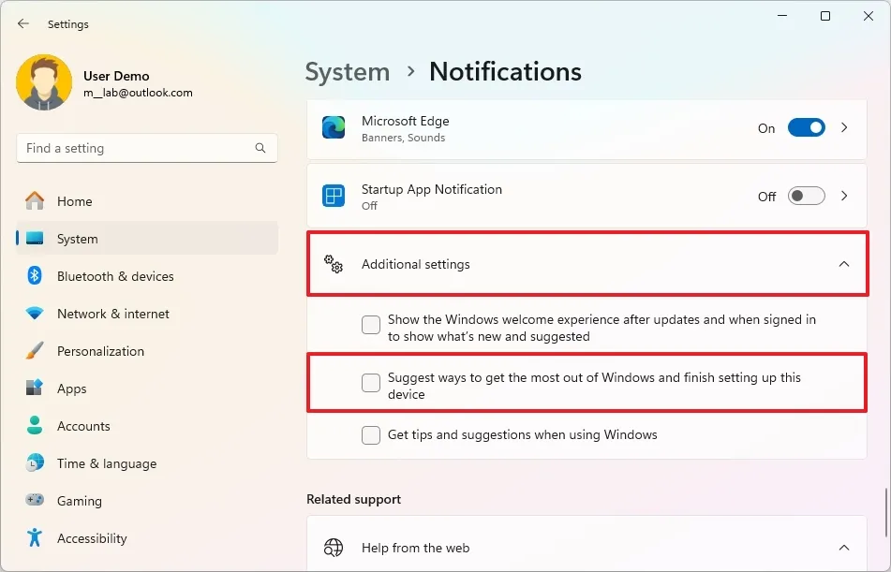
Task: Navigate to System in the breadcrumb
Action: [x=348, y=72]
